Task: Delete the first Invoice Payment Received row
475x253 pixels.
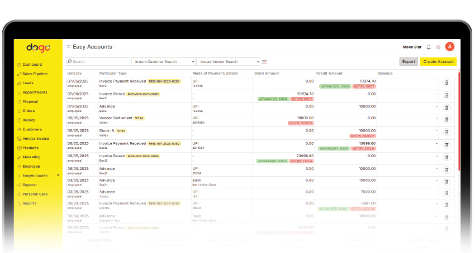Action: pos(446,83)
